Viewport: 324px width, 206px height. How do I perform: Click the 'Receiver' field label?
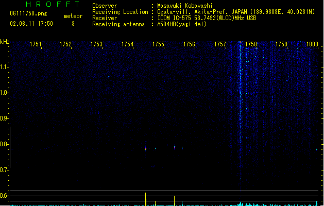pyautogui.click(x=105, y=18)
